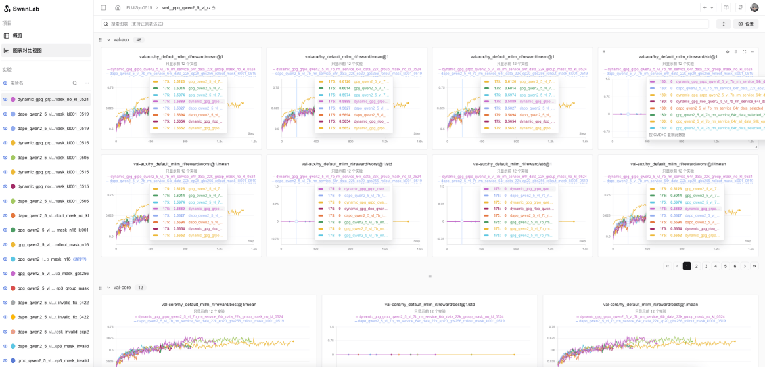Click the experiment search magnifier icon

point(75,83)
